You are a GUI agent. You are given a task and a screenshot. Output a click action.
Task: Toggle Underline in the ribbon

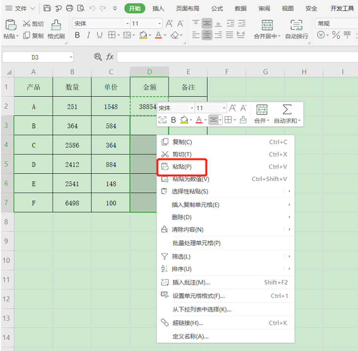tap(99, 35)
